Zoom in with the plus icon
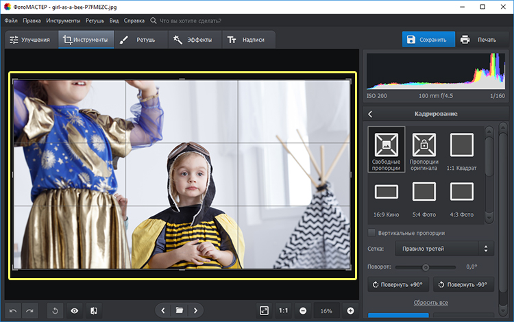 click(x=351, y=310)
